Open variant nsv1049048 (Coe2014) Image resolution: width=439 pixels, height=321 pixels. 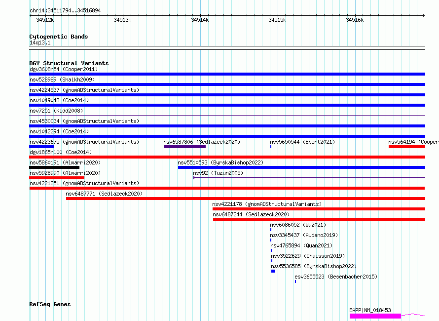59,100
